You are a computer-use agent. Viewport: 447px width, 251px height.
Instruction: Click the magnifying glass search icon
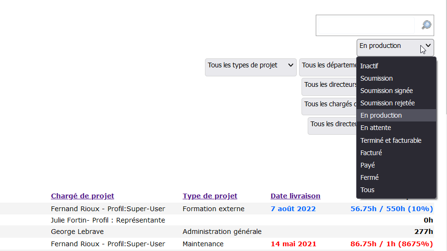pyautogui.click(x=426, y=25)
